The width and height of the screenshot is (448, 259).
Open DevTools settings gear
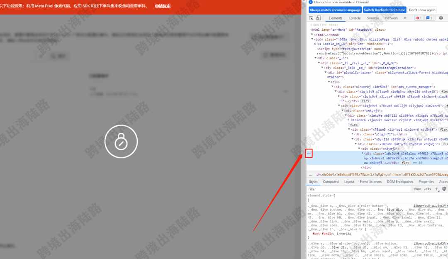(x=441, y=18)
